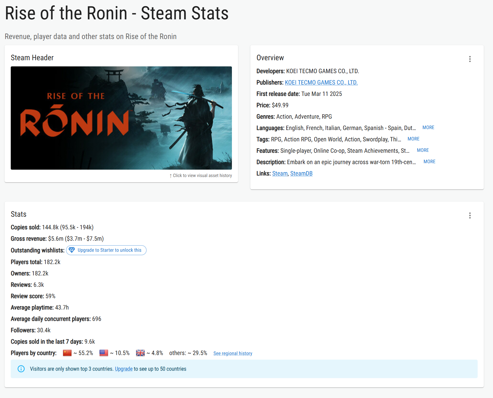This screenshot has height=398, width=493.
Task: Click the Players total 182.2k line
Action: [x=36, y=262]
